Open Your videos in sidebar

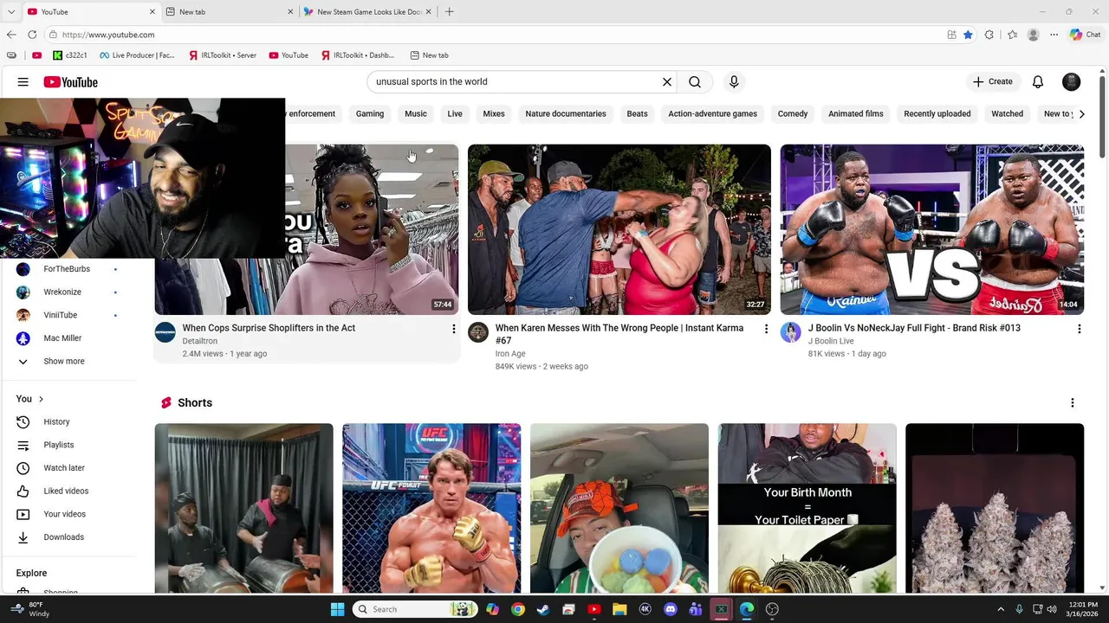[x=65, y=515]
